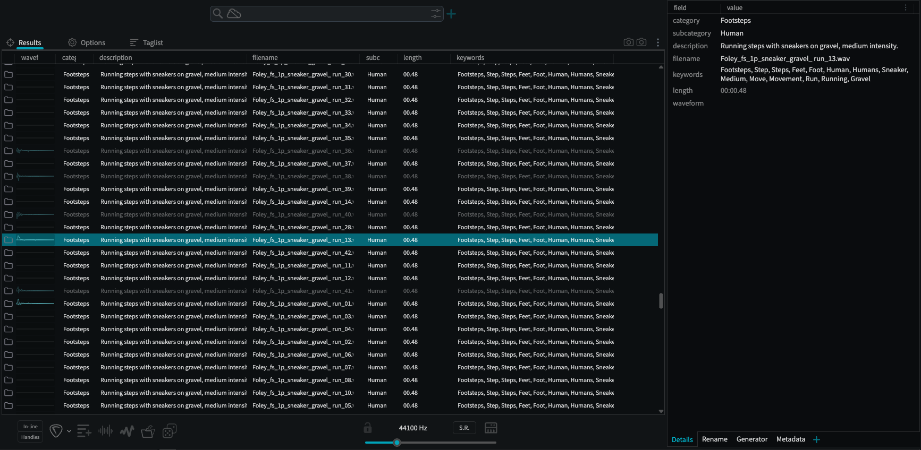Sort by the subc column header
The height and width of the screenshot is (450, 921).
tap(373, 57)
